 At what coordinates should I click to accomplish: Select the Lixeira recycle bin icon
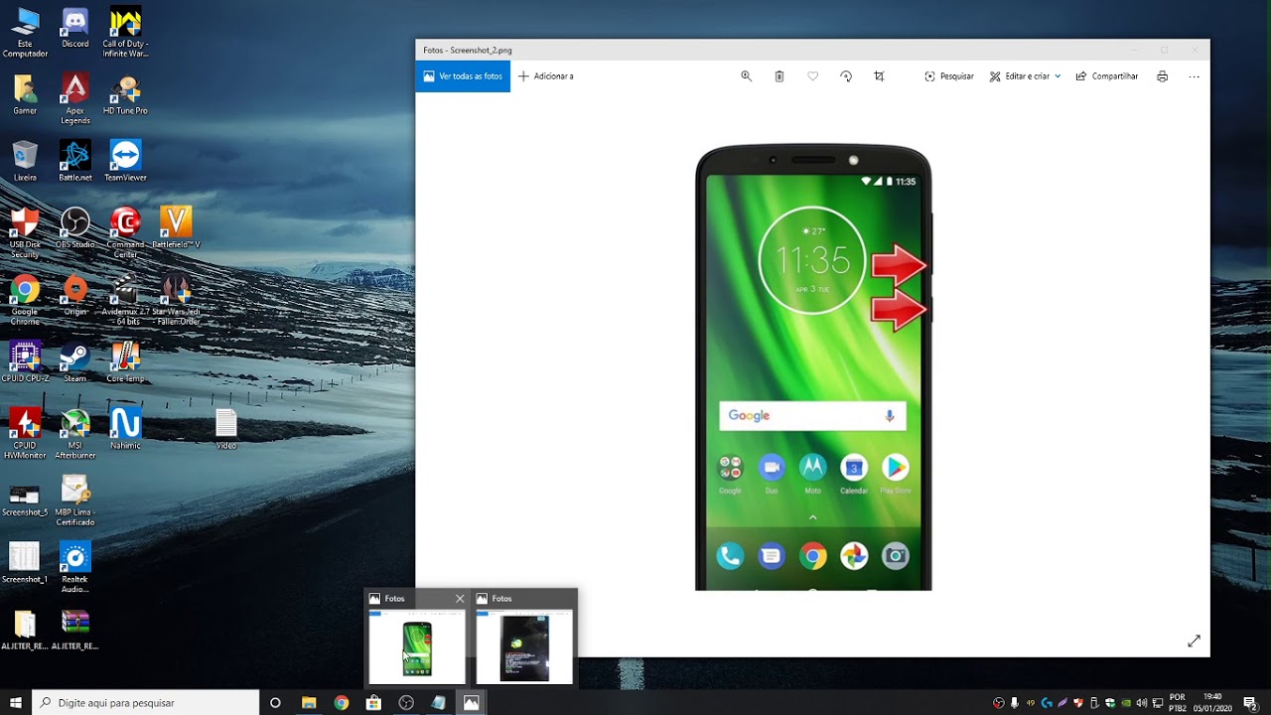point(25,161)
